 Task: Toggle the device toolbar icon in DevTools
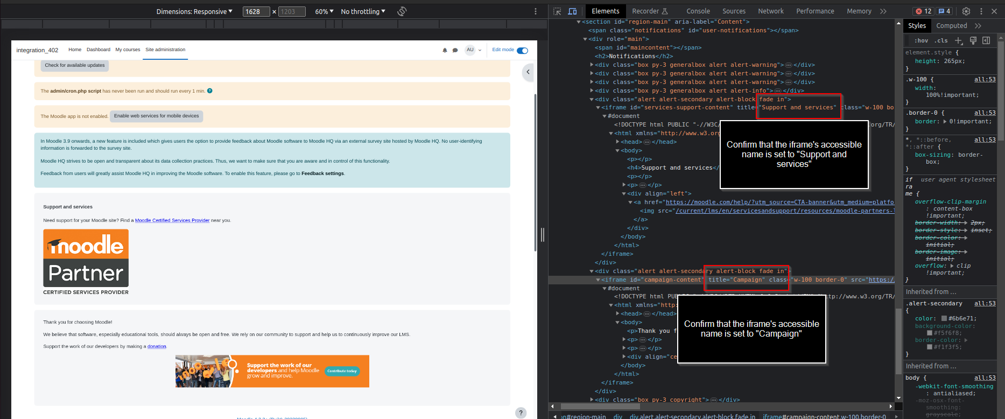point(572,11)
